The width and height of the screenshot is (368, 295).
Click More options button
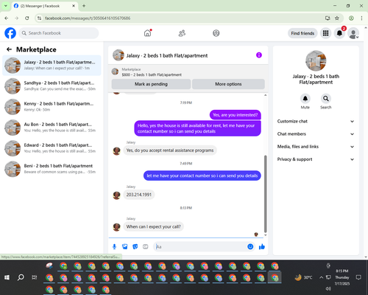point(228,84)
